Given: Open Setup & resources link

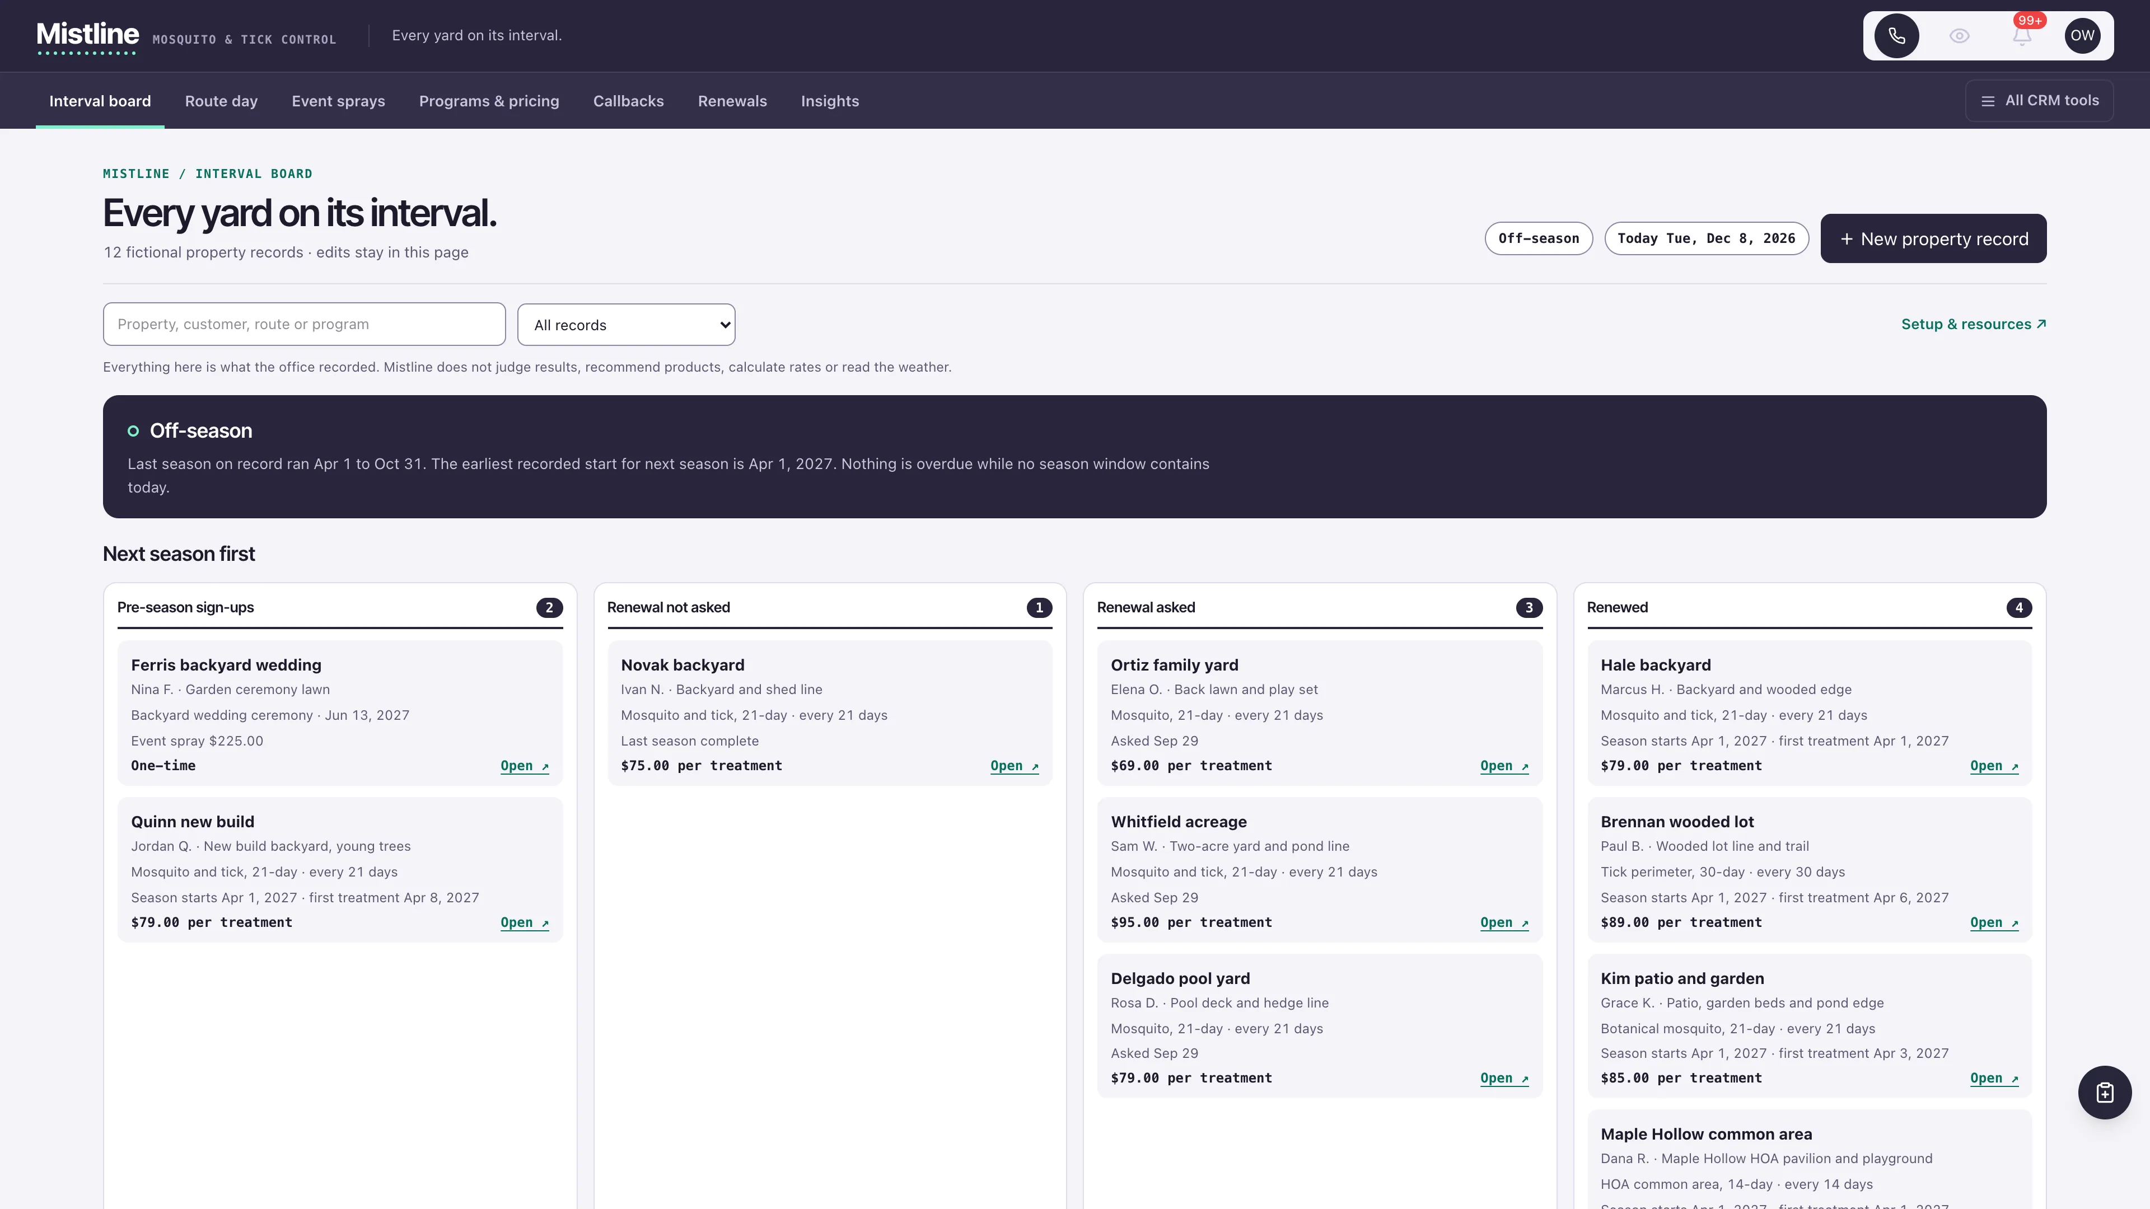Looking at the screenshot, I should 1973,325.
